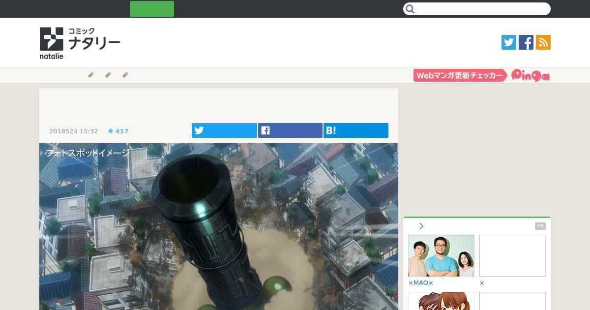Share article via blue Twitter button
This screenshot has width=590, height=310.
[x=224, y=130]
